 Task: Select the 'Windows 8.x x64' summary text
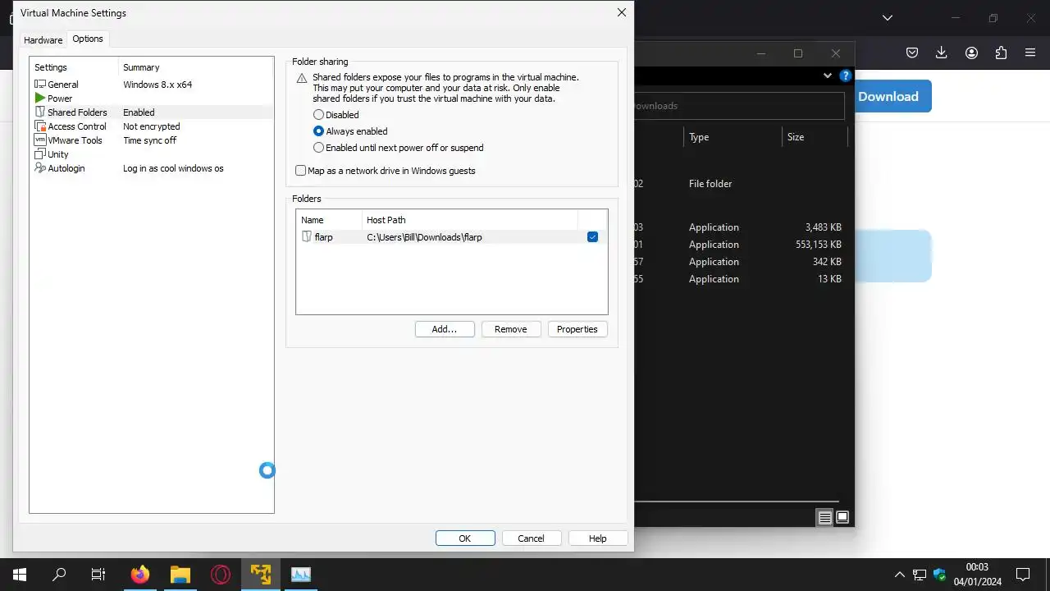158,85
